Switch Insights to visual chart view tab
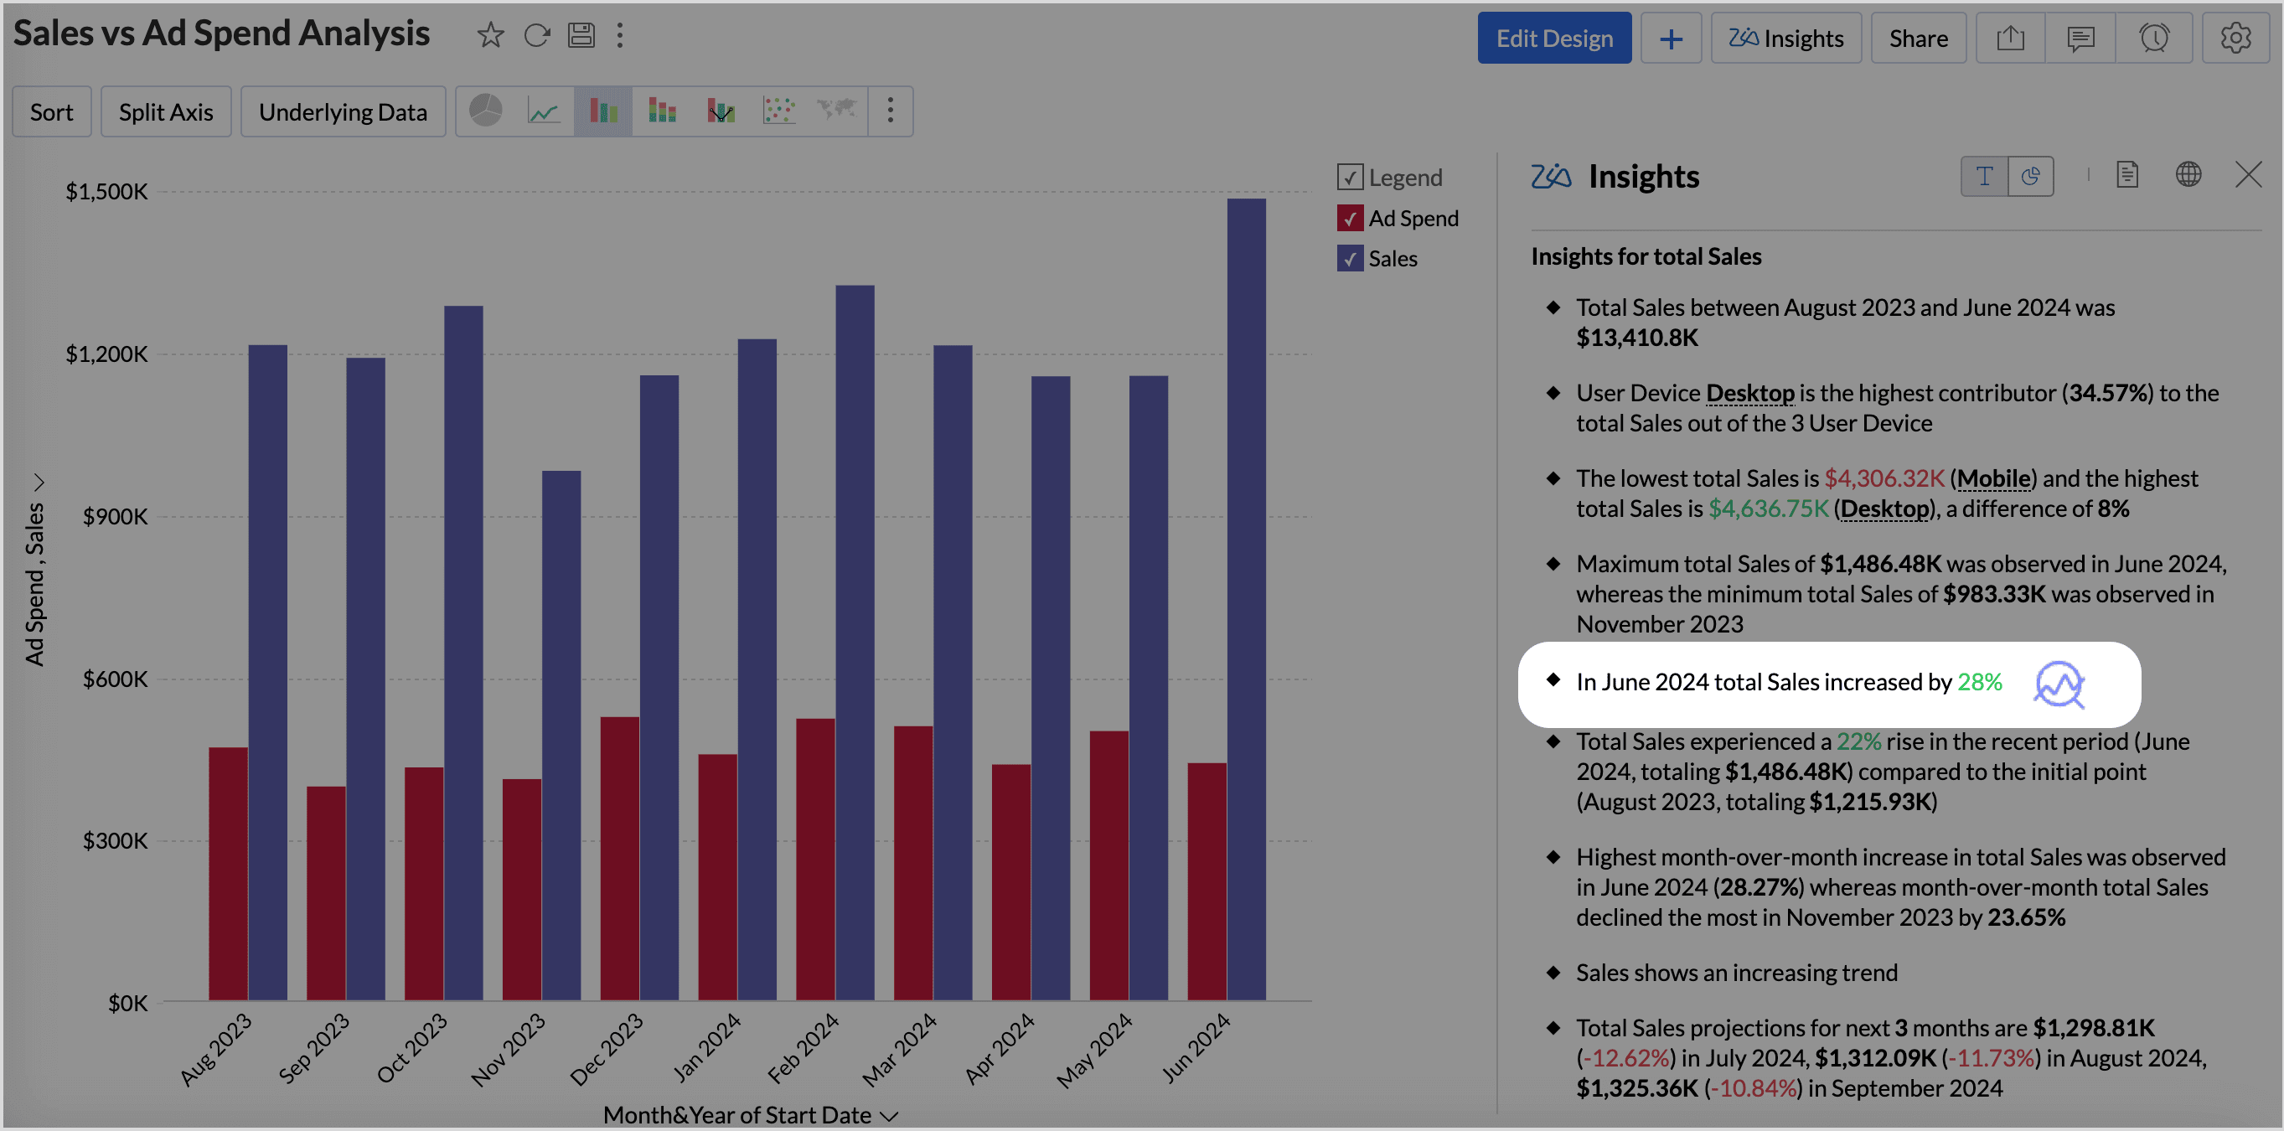This screenshot has height=1131, width=2284. point(2030,175)
